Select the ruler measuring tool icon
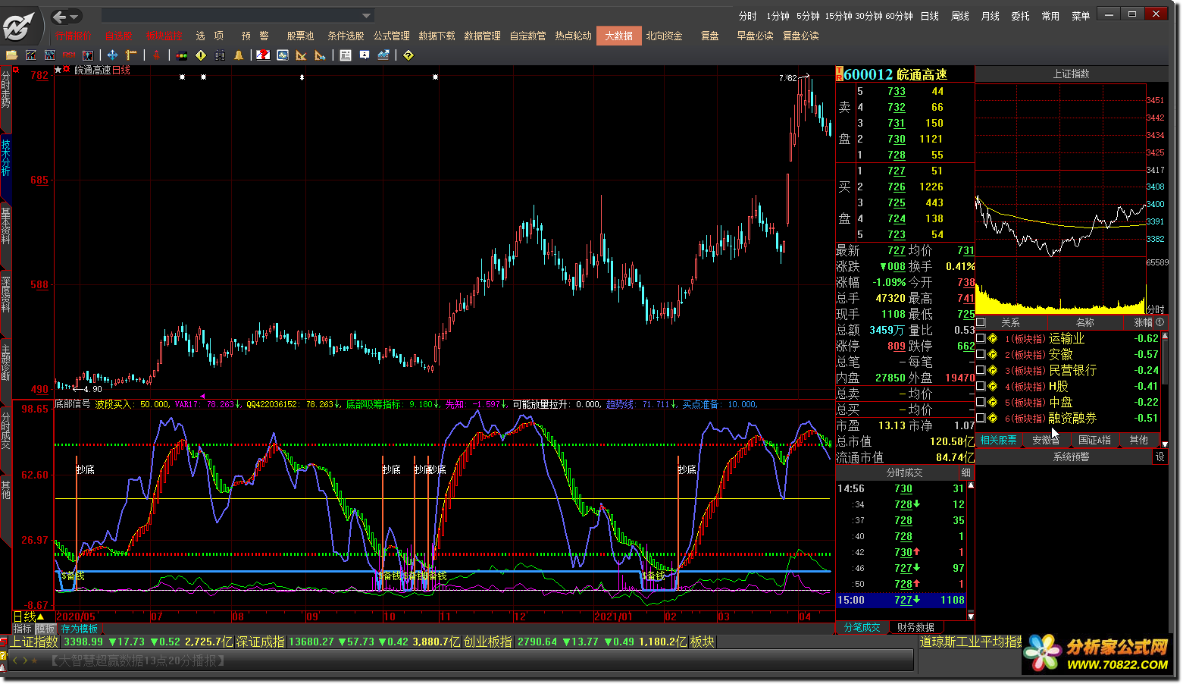1183x684 pixels. tap(131, 55)
